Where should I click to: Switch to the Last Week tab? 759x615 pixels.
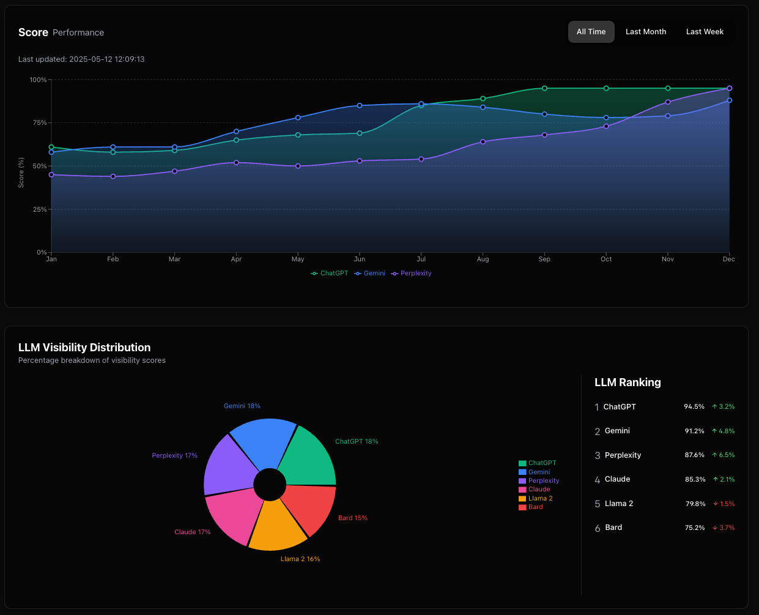pos(705,32)
